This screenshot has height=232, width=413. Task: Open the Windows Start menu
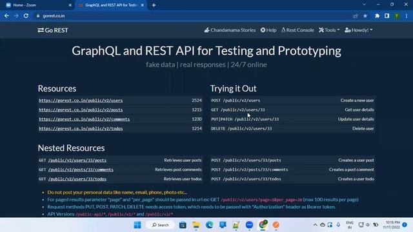tap(137, 225)
